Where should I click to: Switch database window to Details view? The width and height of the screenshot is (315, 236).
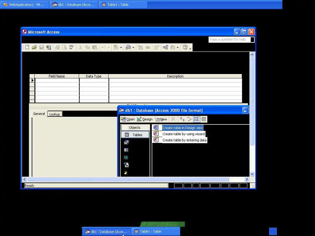pyautogui.click(x=204, y=119)
